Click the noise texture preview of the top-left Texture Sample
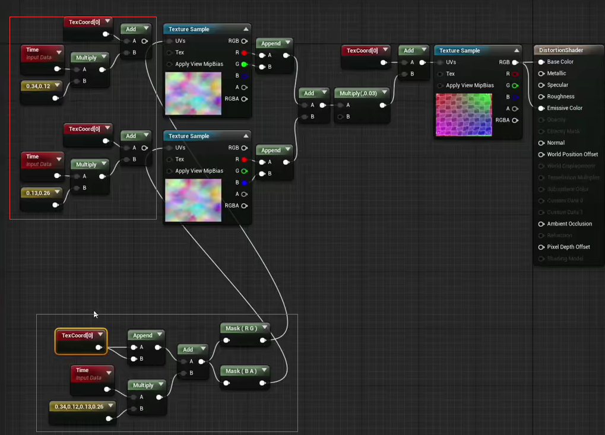605x435 pixels. tap(194, 93)
